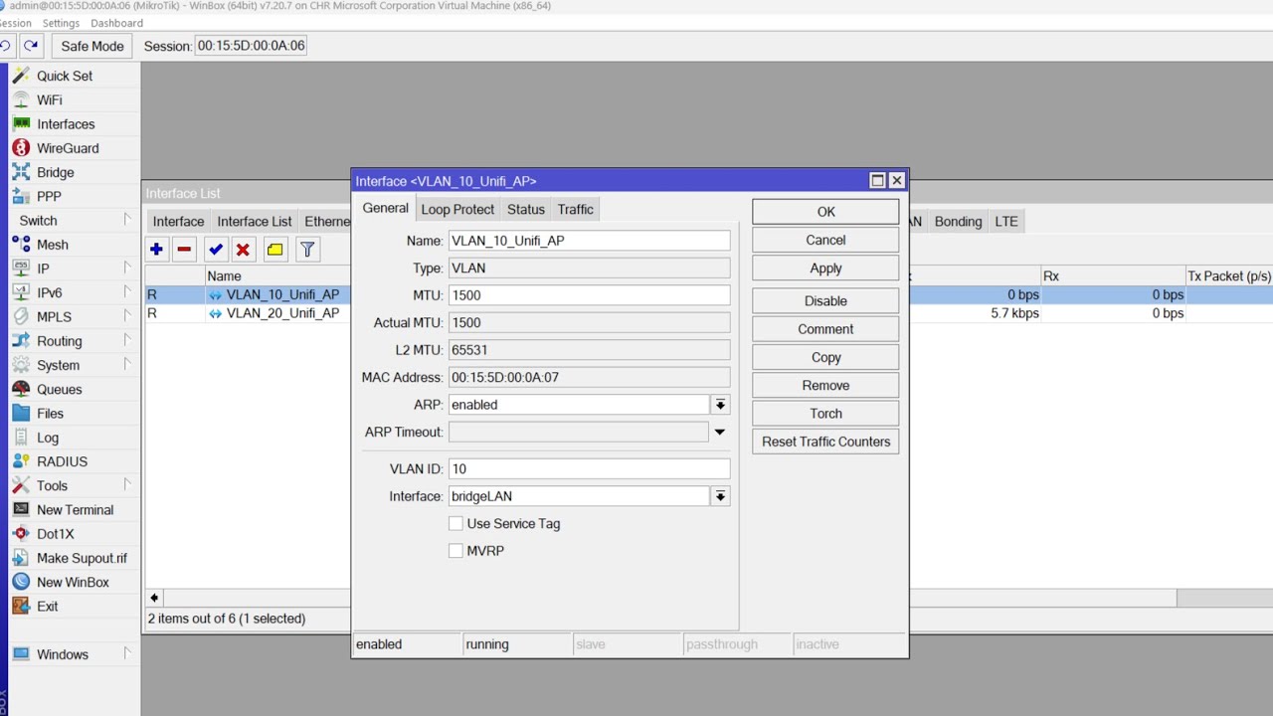Click the Torch button
1273x716 pixels.
(825, 414)
